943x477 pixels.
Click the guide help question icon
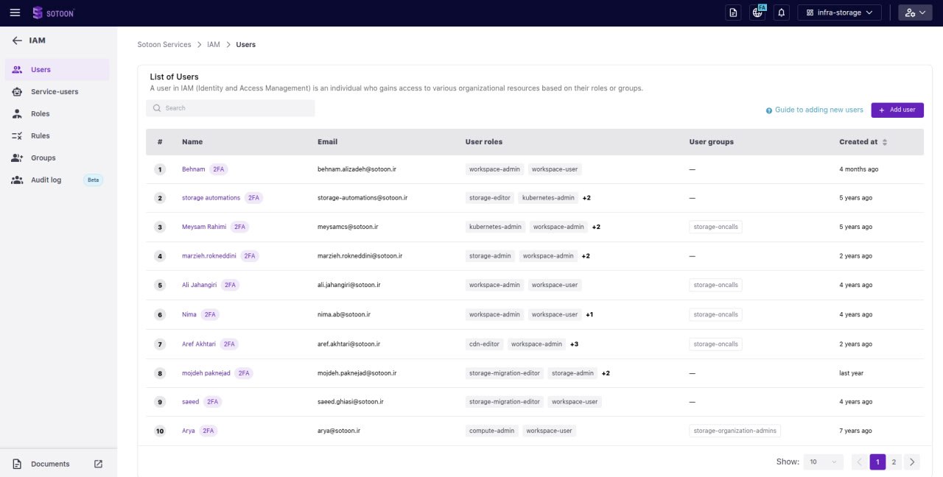[769, 110]
